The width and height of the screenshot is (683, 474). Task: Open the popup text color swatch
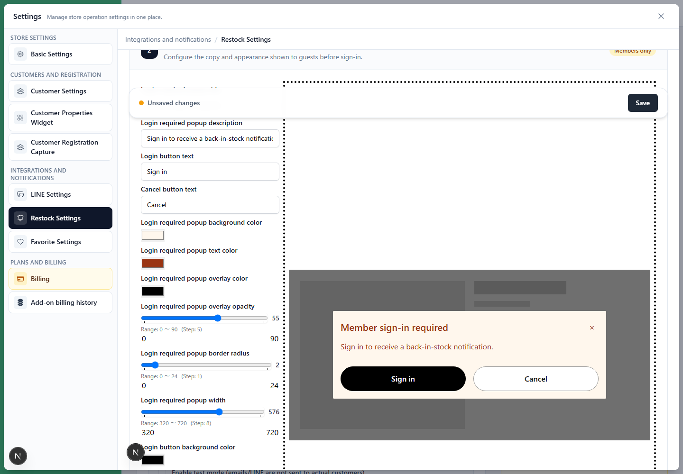pos(153,263)
